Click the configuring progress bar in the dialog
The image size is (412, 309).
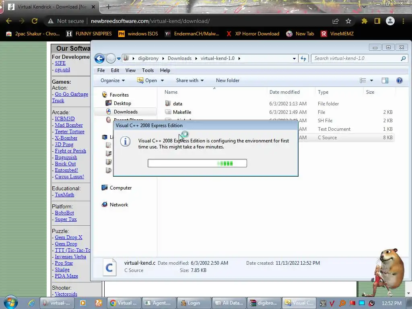pyautogui.click(x=197, y=163)
